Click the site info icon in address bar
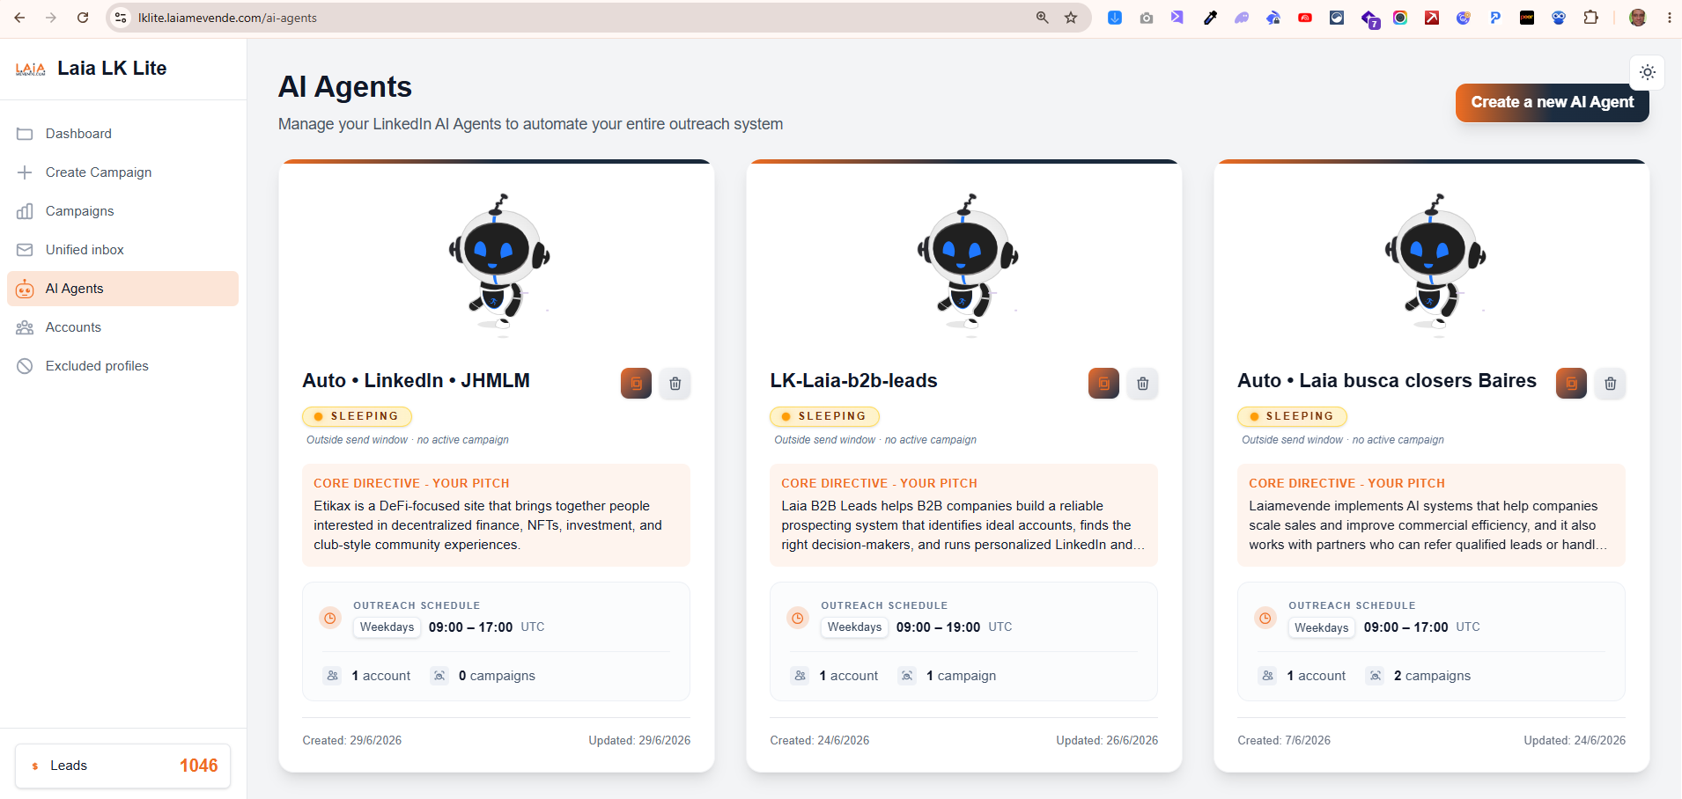 (x=122, y=18)
